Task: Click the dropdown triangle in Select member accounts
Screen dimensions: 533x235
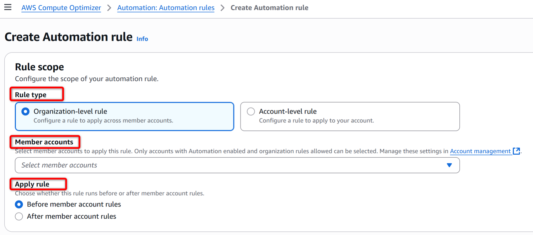Action: (x=449, y=165)
